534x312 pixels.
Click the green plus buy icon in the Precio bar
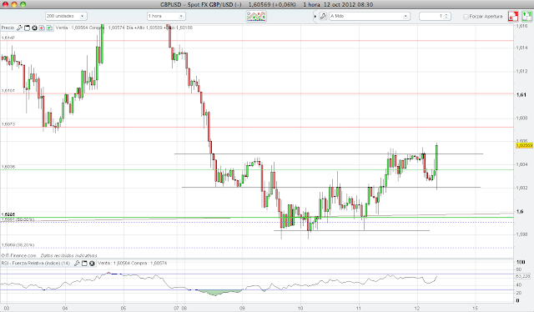49,28
